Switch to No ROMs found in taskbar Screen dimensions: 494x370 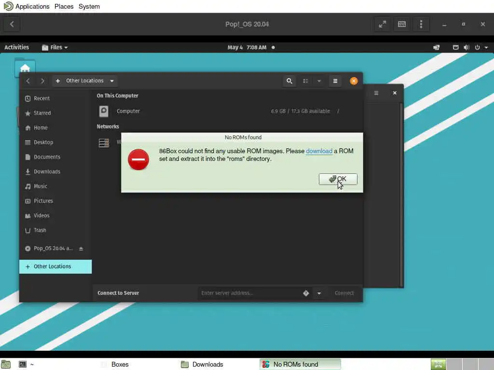pos(300,364)
